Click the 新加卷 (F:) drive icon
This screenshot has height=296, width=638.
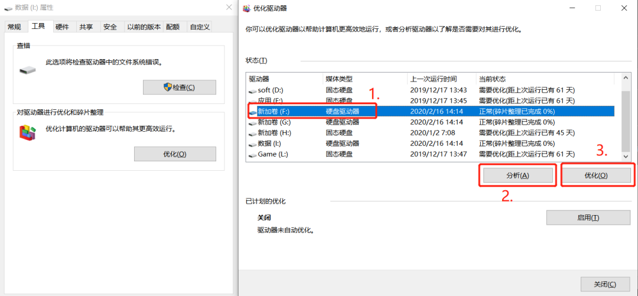pyautogui.click(x=253, y=112)
